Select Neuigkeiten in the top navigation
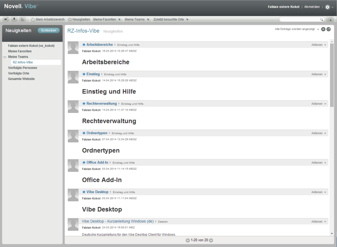The height and width of the screenshot is (247, 337). [79, 19]
